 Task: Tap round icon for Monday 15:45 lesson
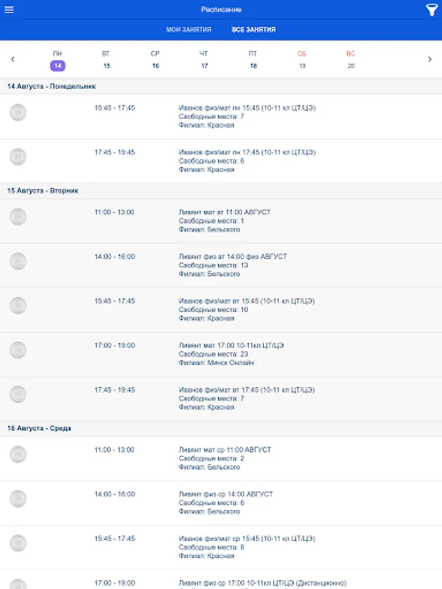point(18,113)
